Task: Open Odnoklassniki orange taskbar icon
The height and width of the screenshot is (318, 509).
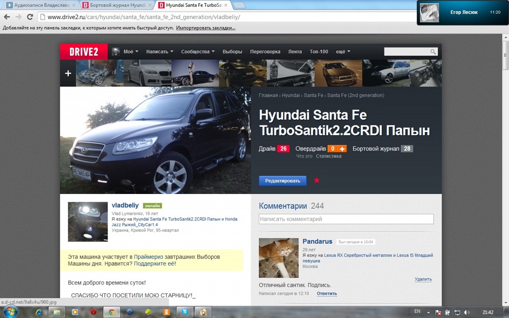Action: pos(166,312)
